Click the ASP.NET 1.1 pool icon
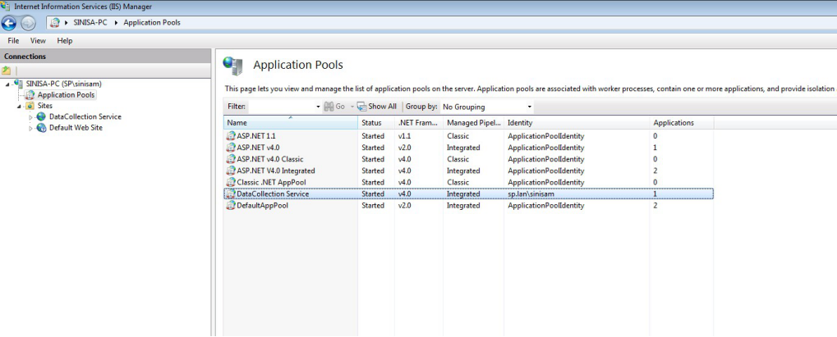837x337 pixels. click(231, 136)
